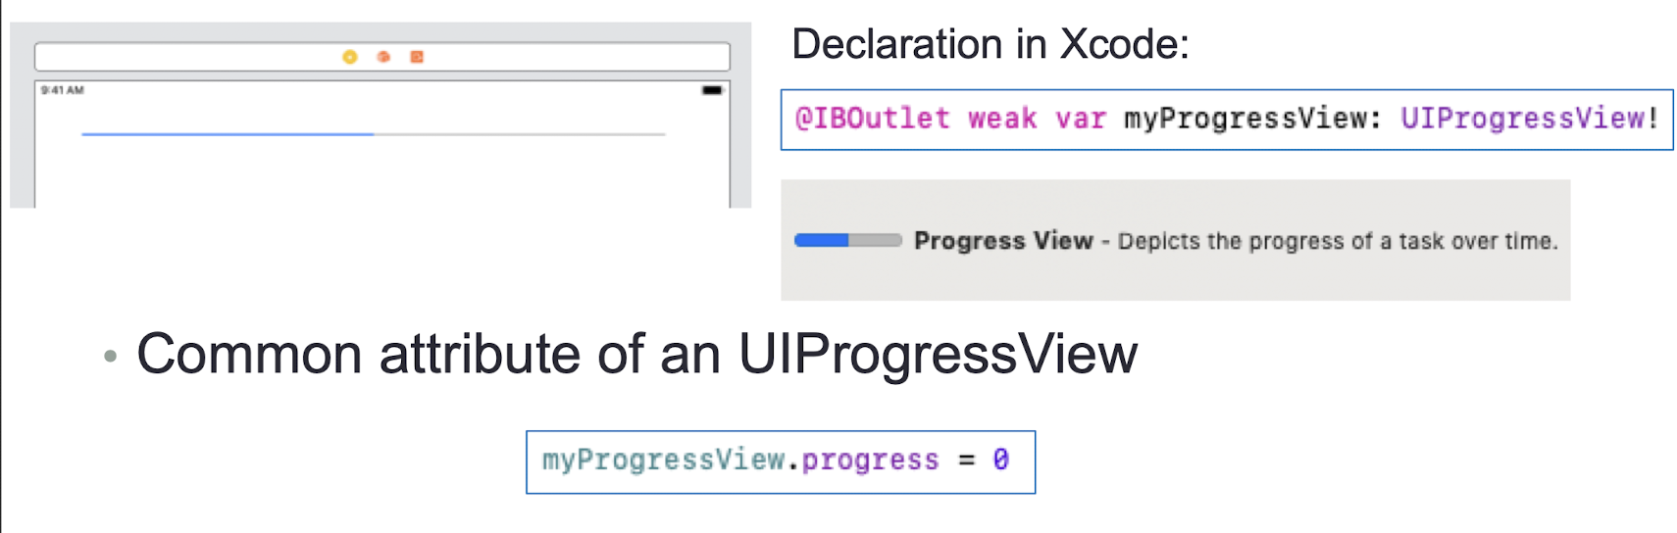Viewport: 1677px width, 533px height.
Task: Click the UIProgressView! type in declaration
Action: point(1529,119)
